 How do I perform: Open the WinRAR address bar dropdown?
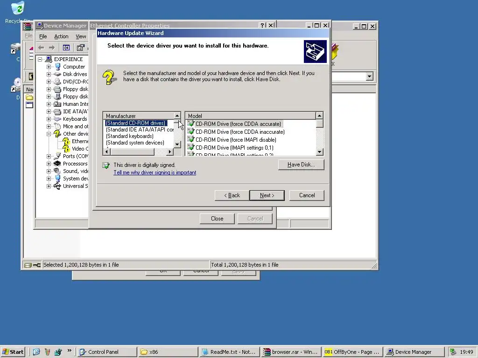point(370,76)
